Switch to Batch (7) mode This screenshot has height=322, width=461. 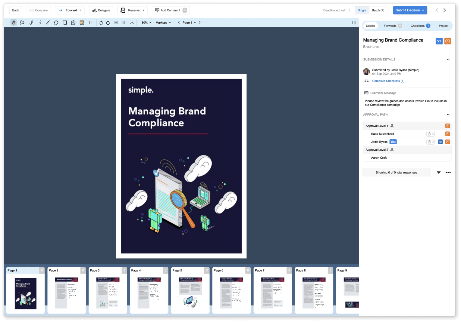[x=378, y=10]
